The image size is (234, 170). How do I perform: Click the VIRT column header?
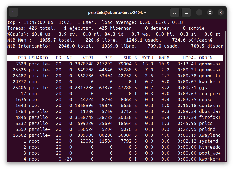(x=88, y=58)
